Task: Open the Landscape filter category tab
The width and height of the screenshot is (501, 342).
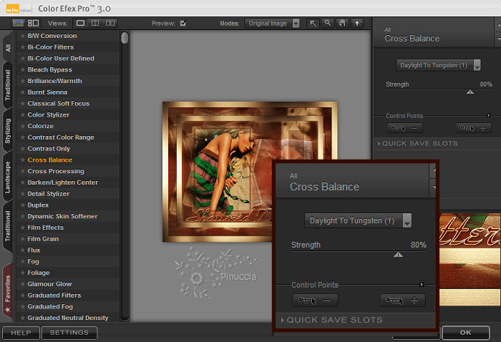Action: (x=8, y=177)
